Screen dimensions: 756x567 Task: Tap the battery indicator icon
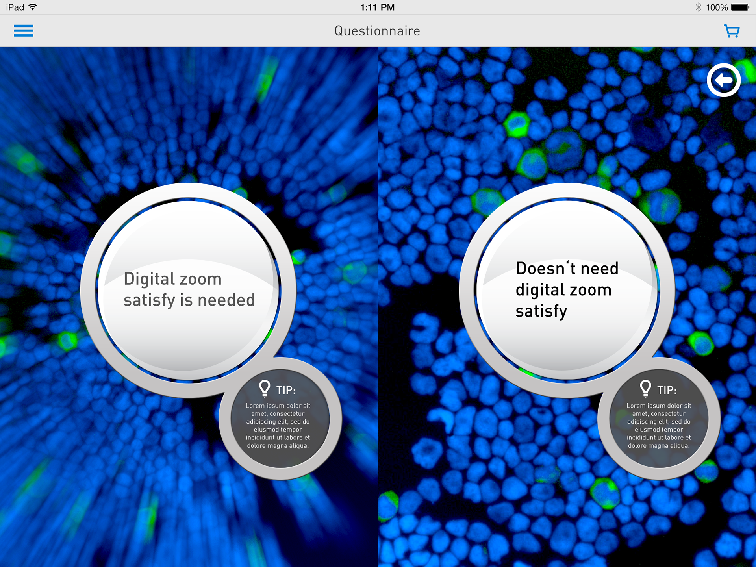coord(740,7)
